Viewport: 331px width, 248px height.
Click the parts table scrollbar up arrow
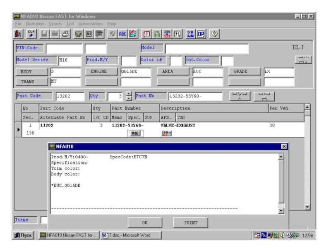click(307, 107)
